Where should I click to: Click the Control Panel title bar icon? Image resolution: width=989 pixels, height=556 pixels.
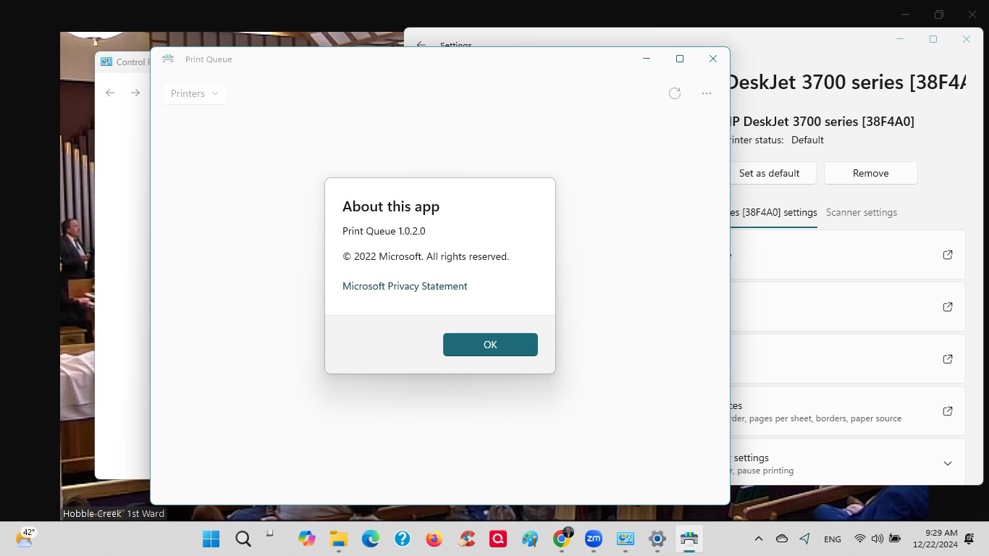(x=106, y=62)
